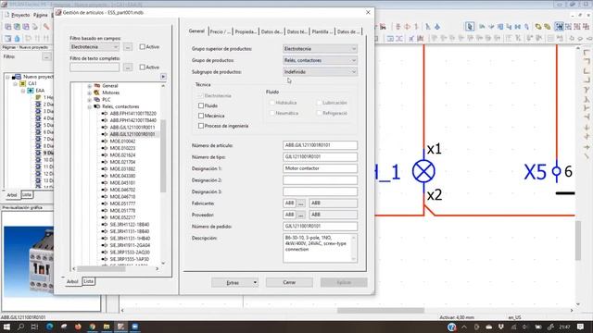Switch to the General tab
The width and height of the screenshot is (593, 333).
pyautogui.click(x=196, y=31)
